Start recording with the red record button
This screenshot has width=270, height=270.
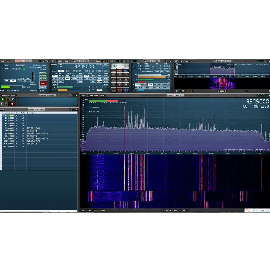pyautogui.click(x=12, y=104)
